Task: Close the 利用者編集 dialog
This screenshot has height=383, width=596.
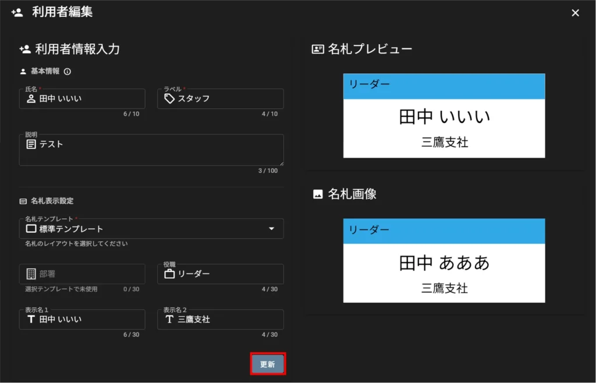Action: (575, 13)
